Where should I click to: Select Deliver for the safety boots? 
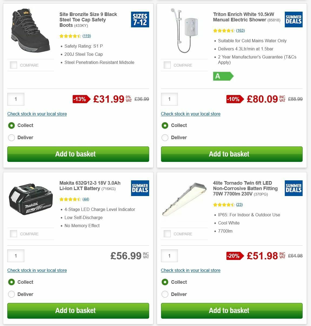[11, 138]
